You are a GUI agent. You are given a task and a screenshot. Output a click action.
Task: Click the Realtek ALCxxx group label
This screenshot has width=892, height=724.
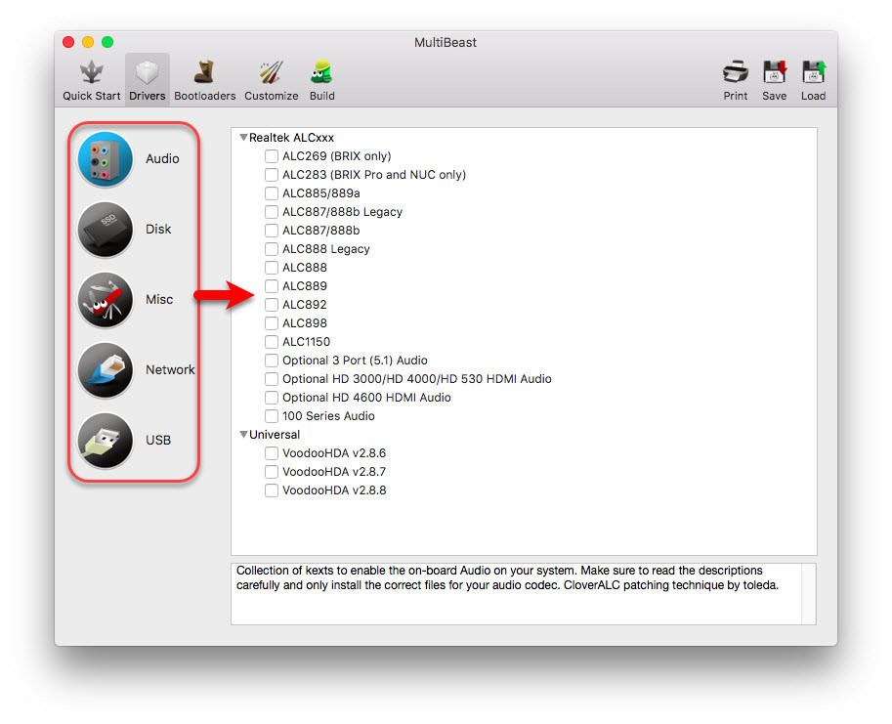coord(291,138)
